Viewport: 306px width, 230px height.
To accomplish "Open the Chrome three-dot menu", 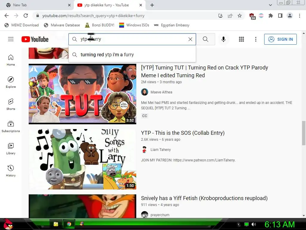I will point(299,16).
